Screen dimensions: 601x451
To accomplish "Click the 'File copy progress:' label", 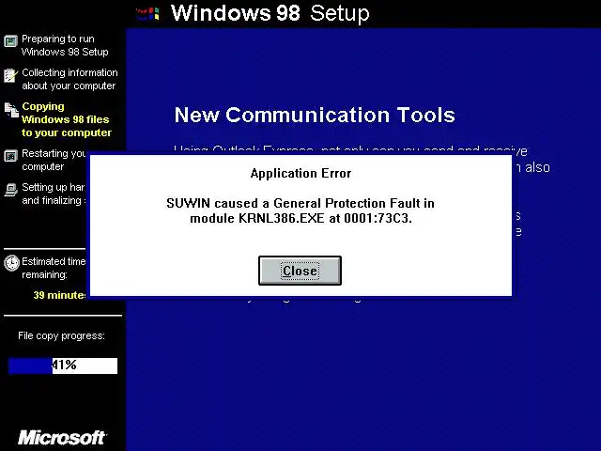I will point(61,336).
